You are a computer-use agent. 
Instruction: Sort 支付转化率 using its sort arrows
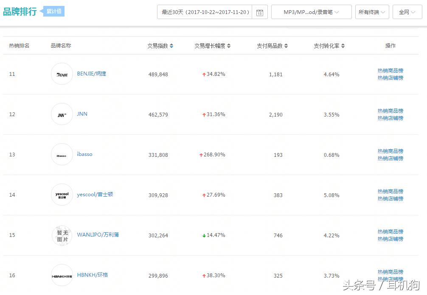[343, 45]
